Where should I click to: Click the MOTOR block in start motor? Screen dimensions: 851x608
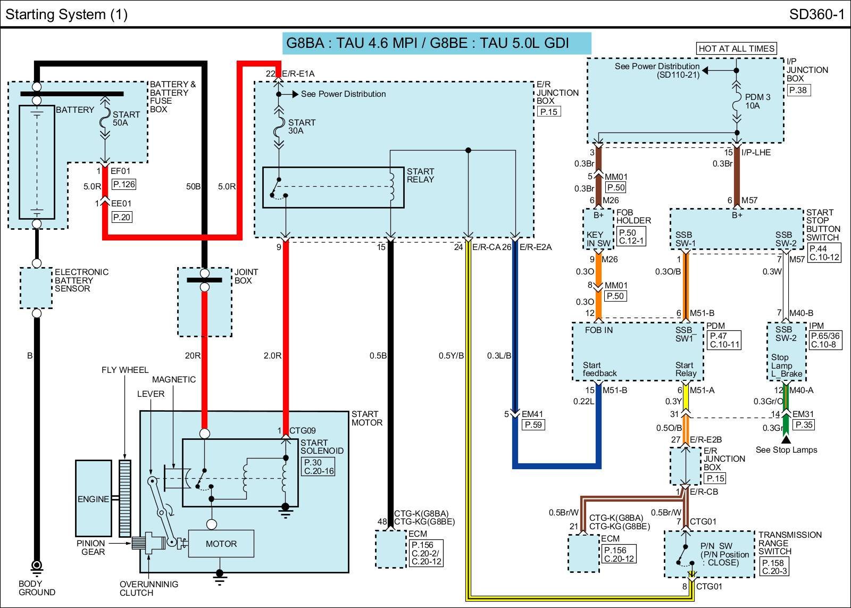(221, 544)
